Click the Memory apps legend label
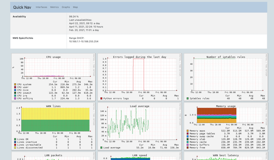Image resolution: width=274 pixels, height=160 pixels. click(197, 131)
